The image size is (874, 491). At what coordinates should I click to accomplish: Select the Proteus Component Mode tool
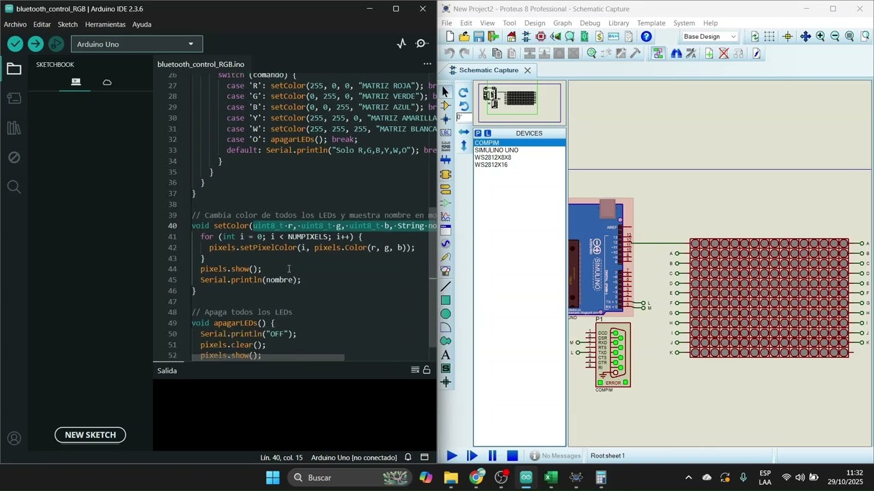446,106
